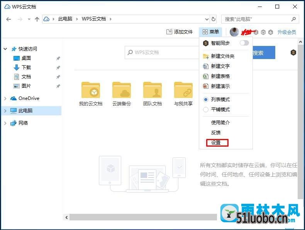Open the chevron after 此电脑 breadcrumb
305x230 pixels.
77,19
